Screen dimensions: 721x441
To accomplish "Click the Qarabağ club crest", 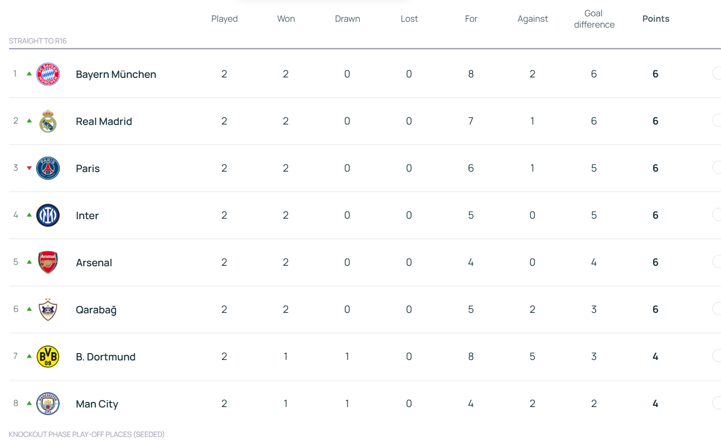I will coord(48,310).
